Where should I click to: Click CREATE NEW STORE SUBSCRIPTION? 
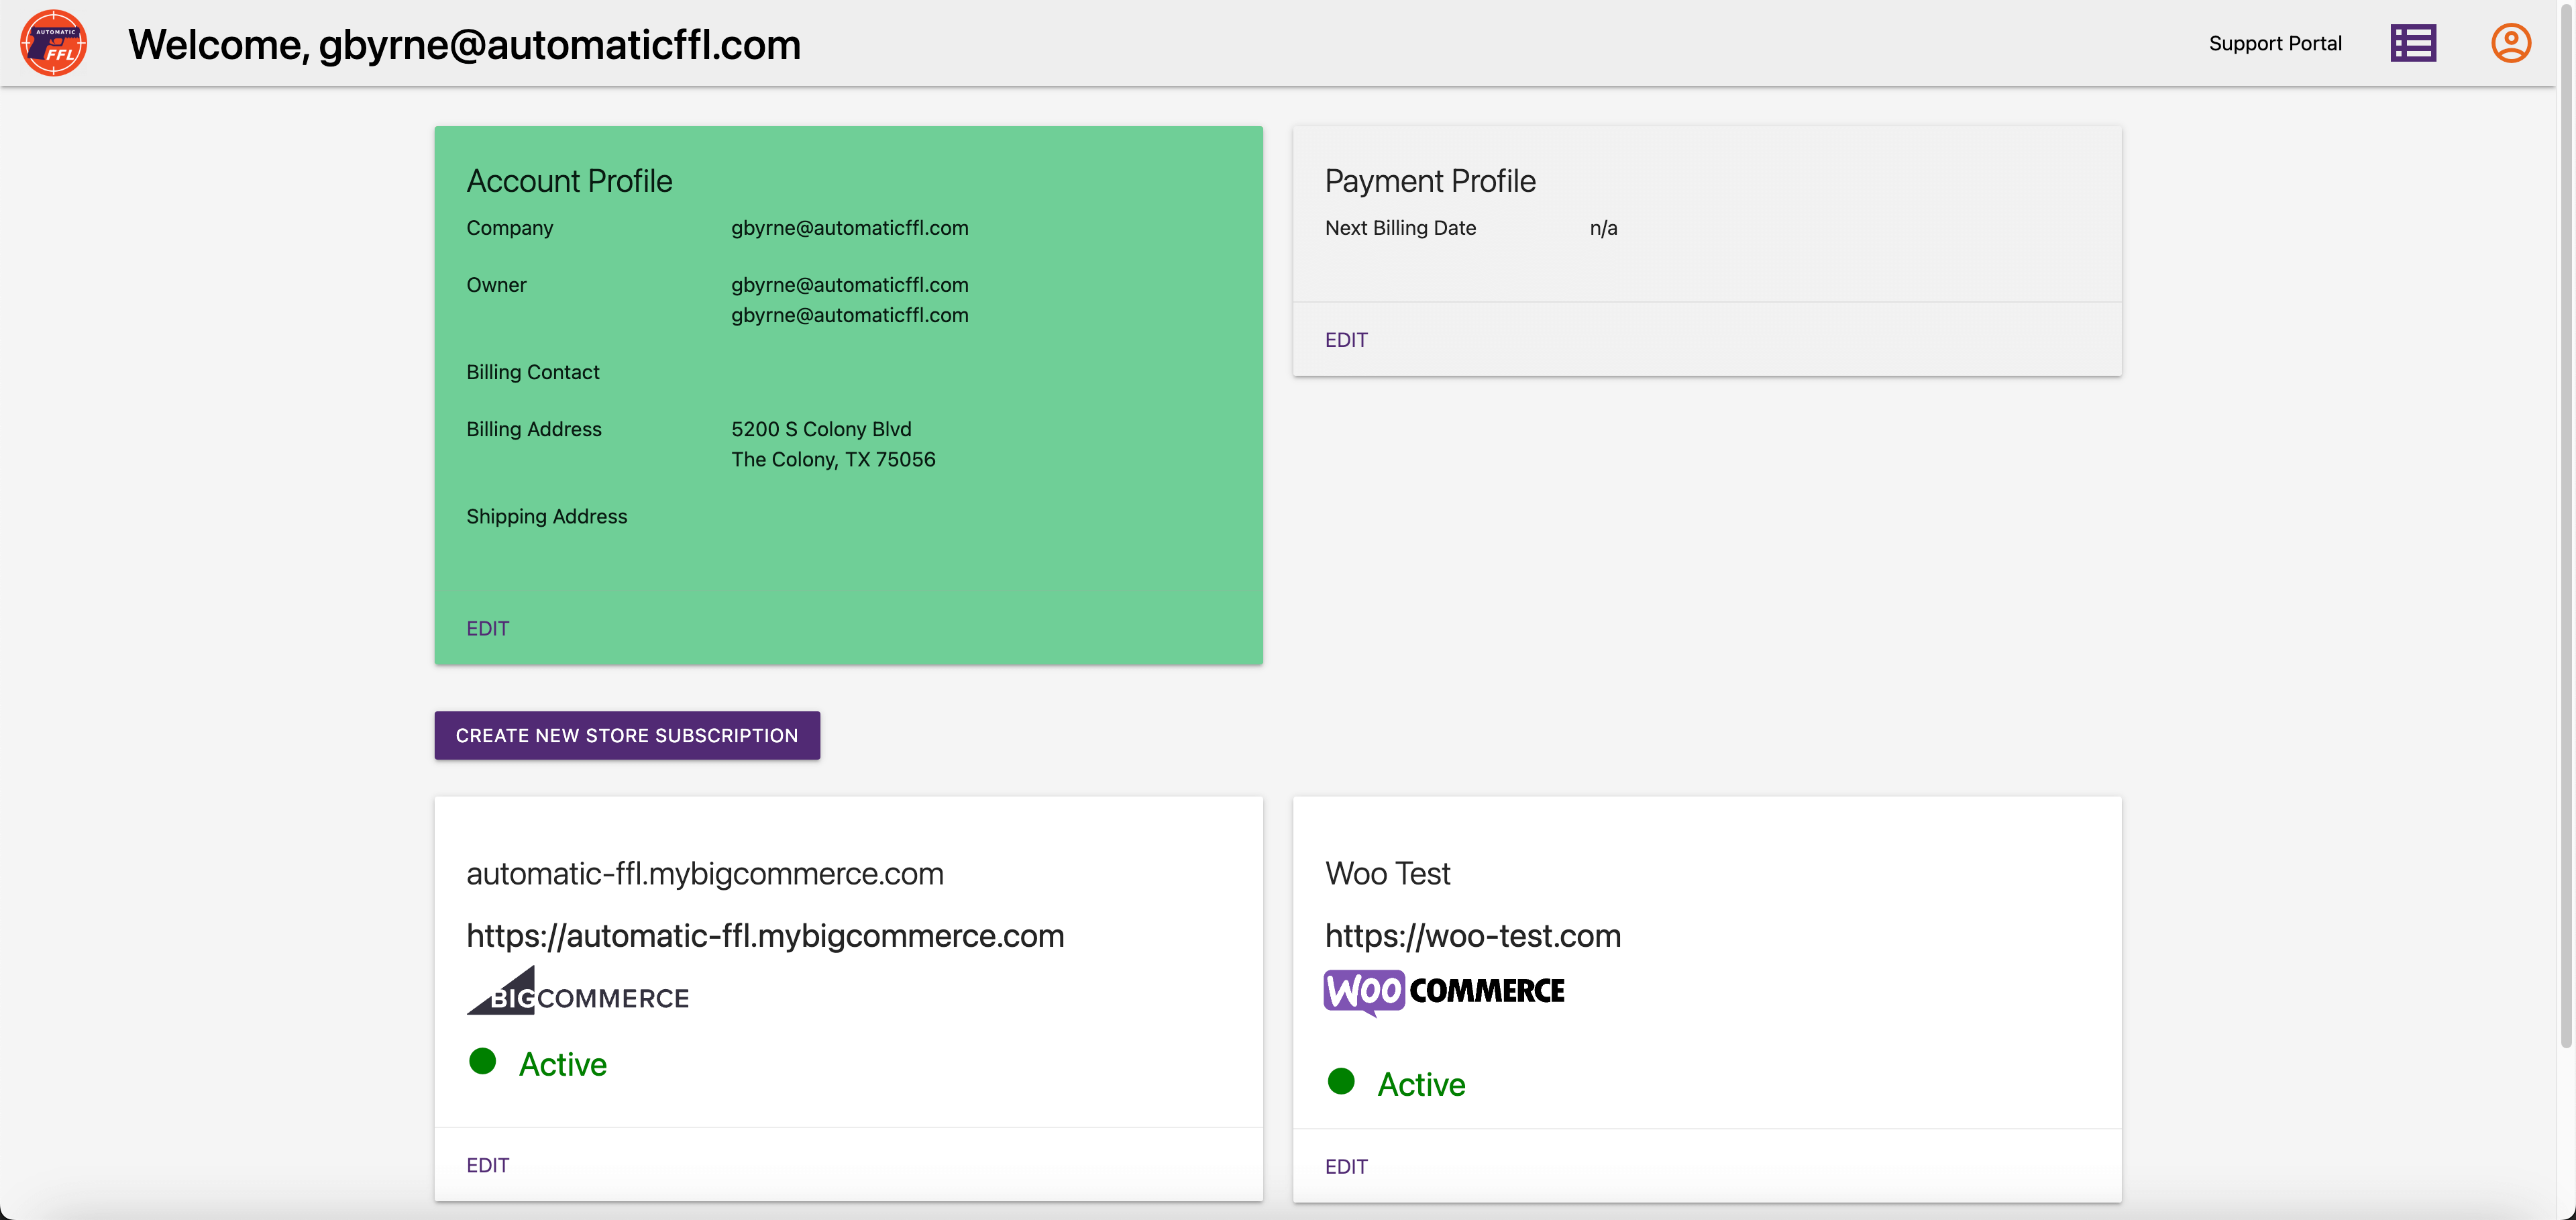coord(627,735)
